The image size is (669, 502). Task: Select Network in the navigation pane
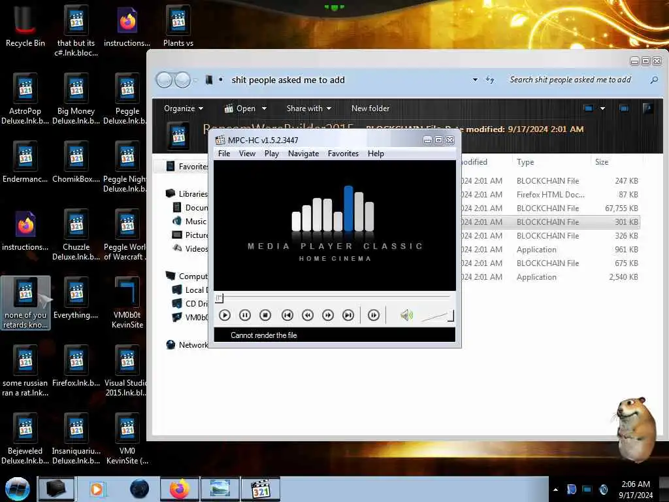(186, 345)
